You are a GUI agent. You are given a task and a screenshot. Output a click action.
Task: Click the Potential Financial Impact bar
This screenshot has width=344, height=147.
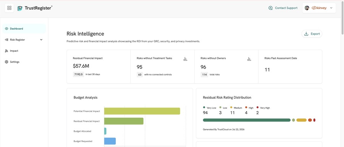point(142,111)
